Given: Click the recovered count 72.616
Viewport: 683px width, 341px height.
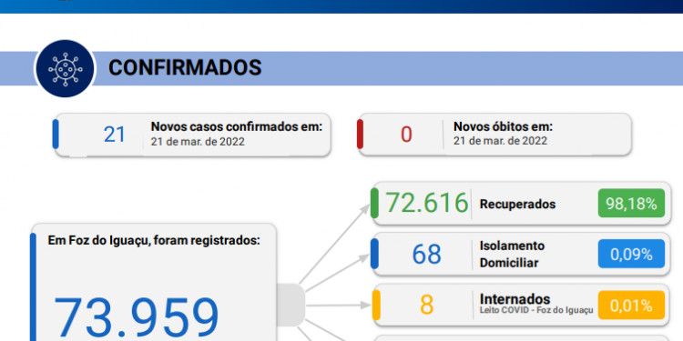Looking at the screenshot, I should pos(427,203).
